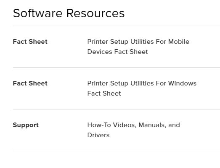Click the bold Support label

(x=26, y=125)
